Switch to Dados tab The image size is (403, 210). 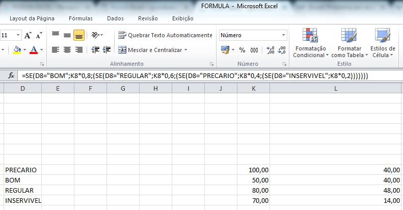pos(115,18)
